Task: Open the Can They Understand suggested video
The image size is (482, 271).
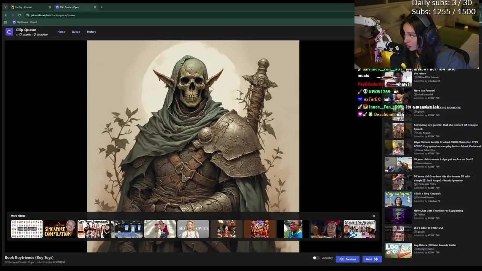Action: 93,229
